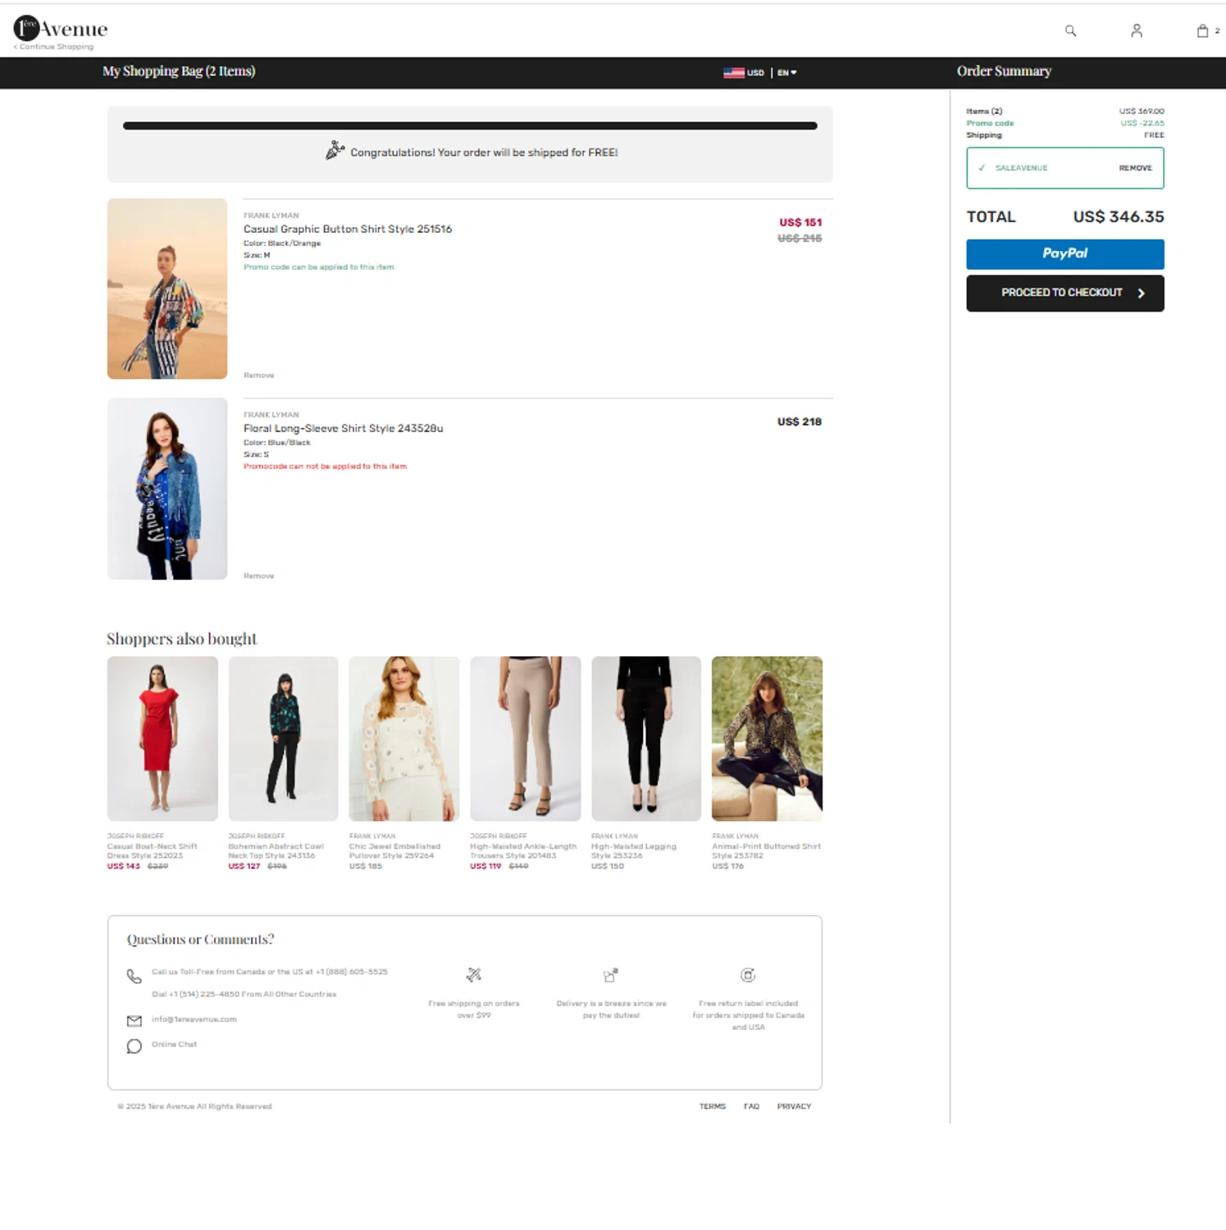Screen dimensions: 1226x1230
Task: Click the Shipping FREE line value
Action: point(1154,134)
